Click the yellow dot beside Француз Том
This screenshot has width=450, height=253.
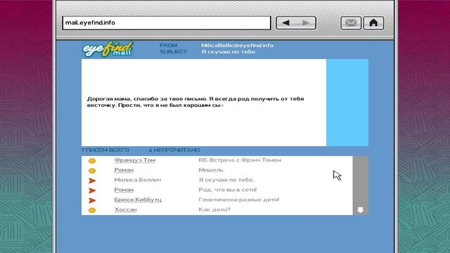[92, 161]
